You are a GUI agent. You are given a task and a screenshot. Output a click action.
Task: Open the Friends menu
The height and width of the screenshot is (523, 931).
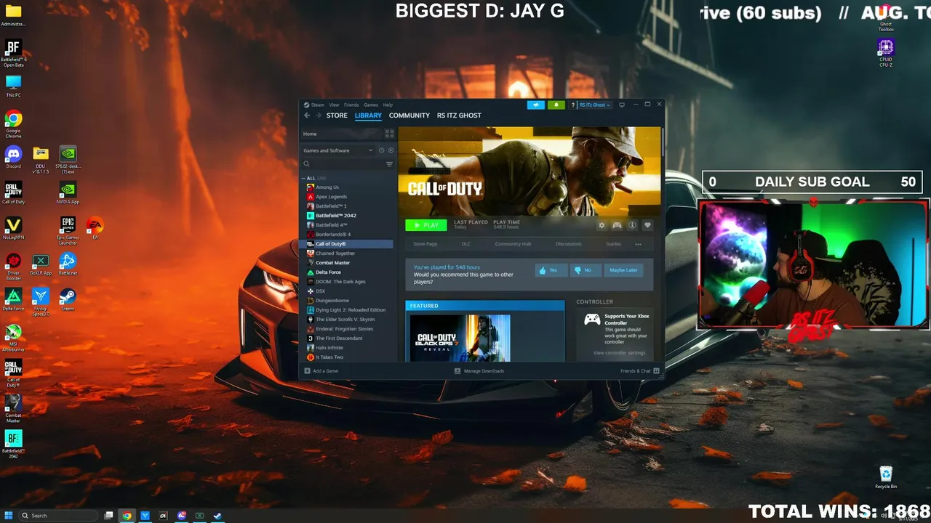351,105
